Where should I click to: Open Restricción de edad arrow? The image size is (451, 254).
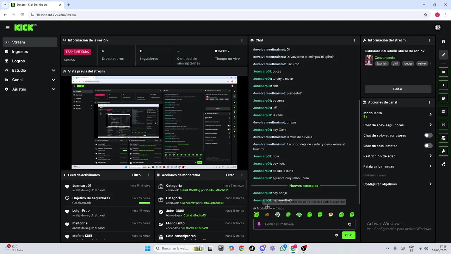[x=430, y=156]
